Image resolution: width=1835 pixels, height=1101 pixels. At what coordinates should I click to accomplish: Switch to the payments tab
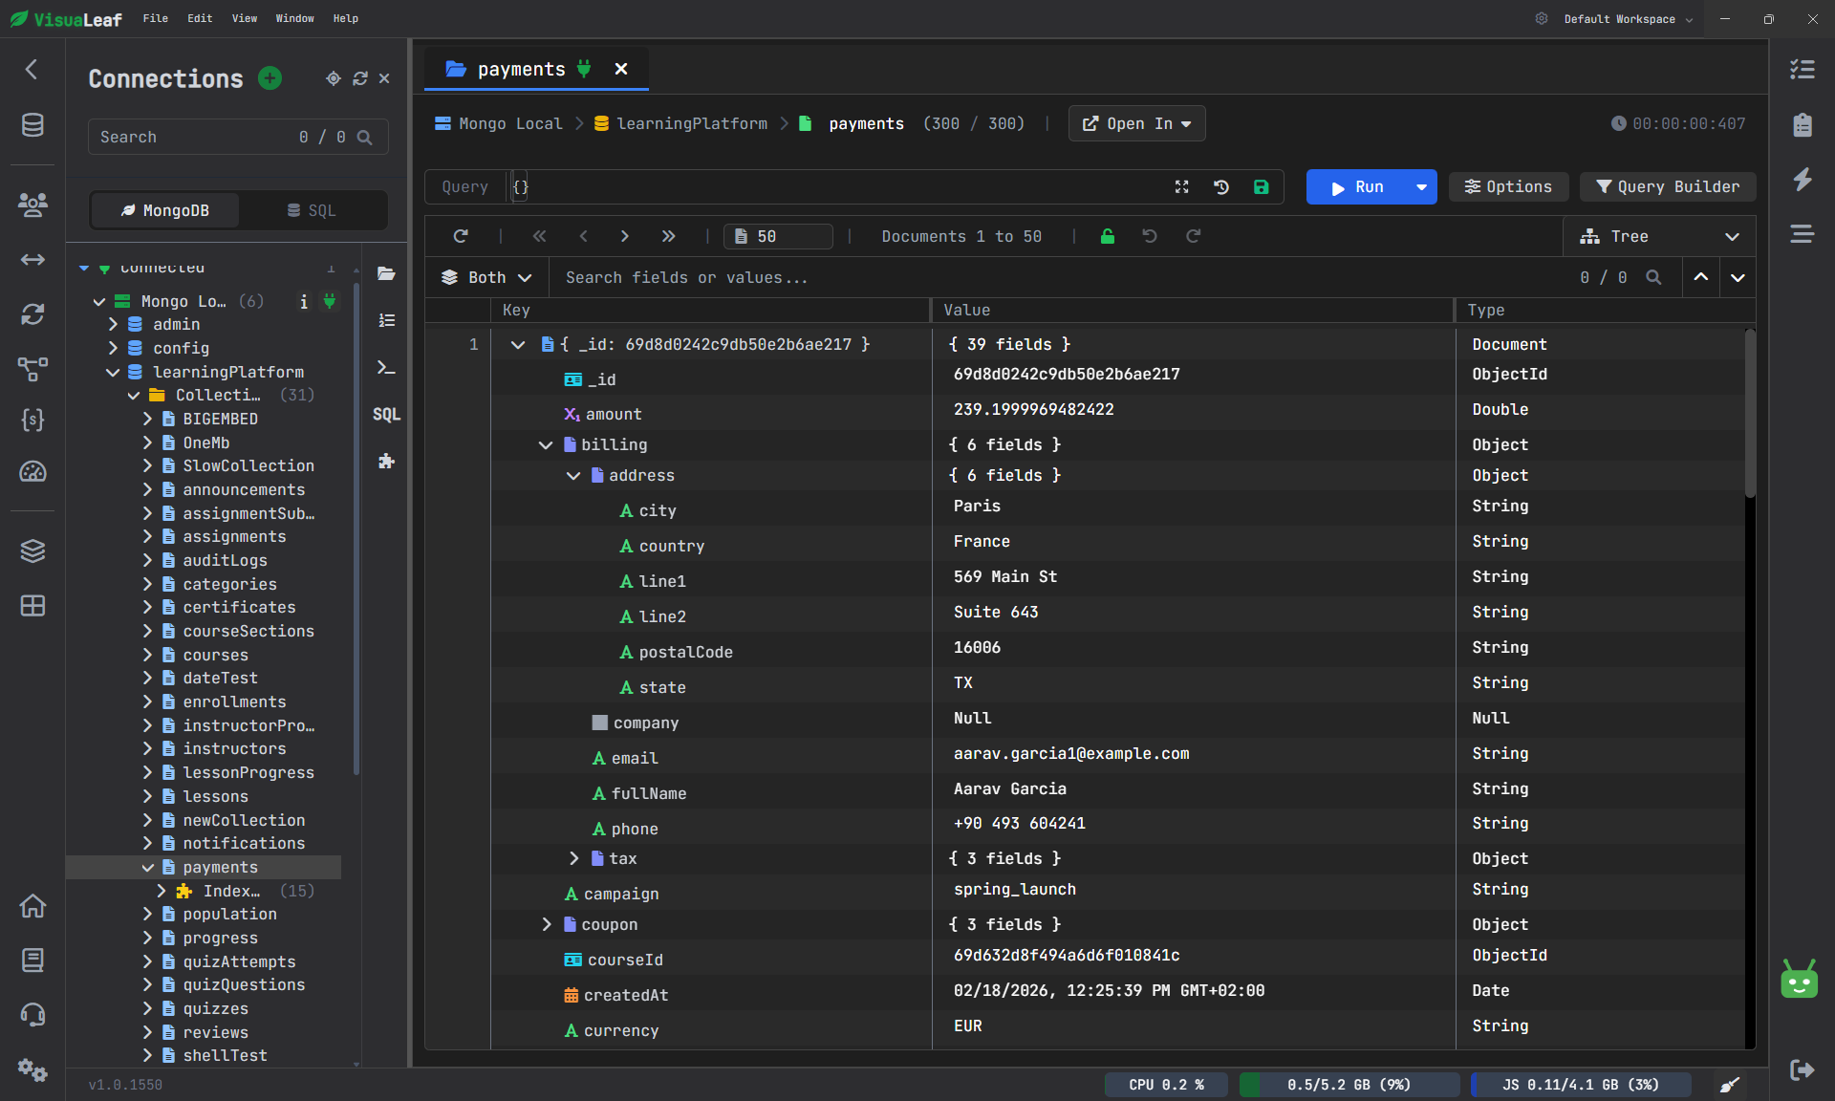(x=521, y=69)
